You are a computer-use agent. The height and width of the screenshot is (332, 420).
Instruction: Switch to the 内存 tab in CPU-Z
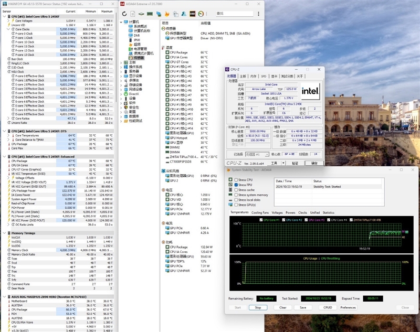254,76
